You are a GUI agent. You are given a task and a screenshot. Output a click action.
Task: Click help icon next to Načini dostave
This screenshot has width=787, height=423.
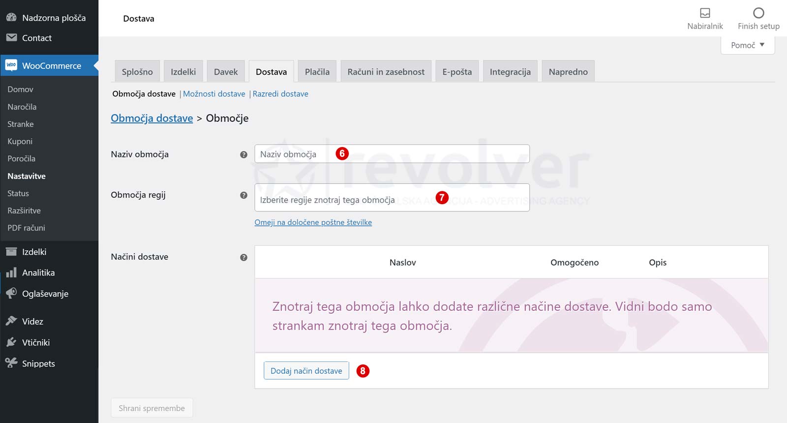pos(243,257)
